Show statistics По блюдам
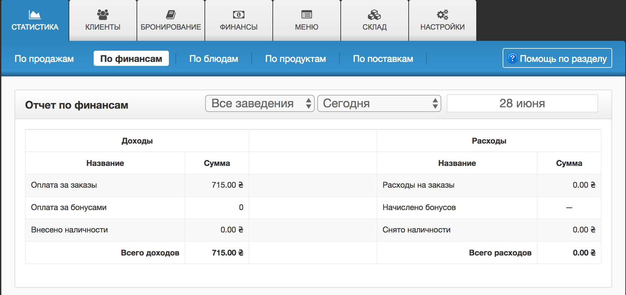The height and width of the screenshot is (295, 626). point(214,59)
